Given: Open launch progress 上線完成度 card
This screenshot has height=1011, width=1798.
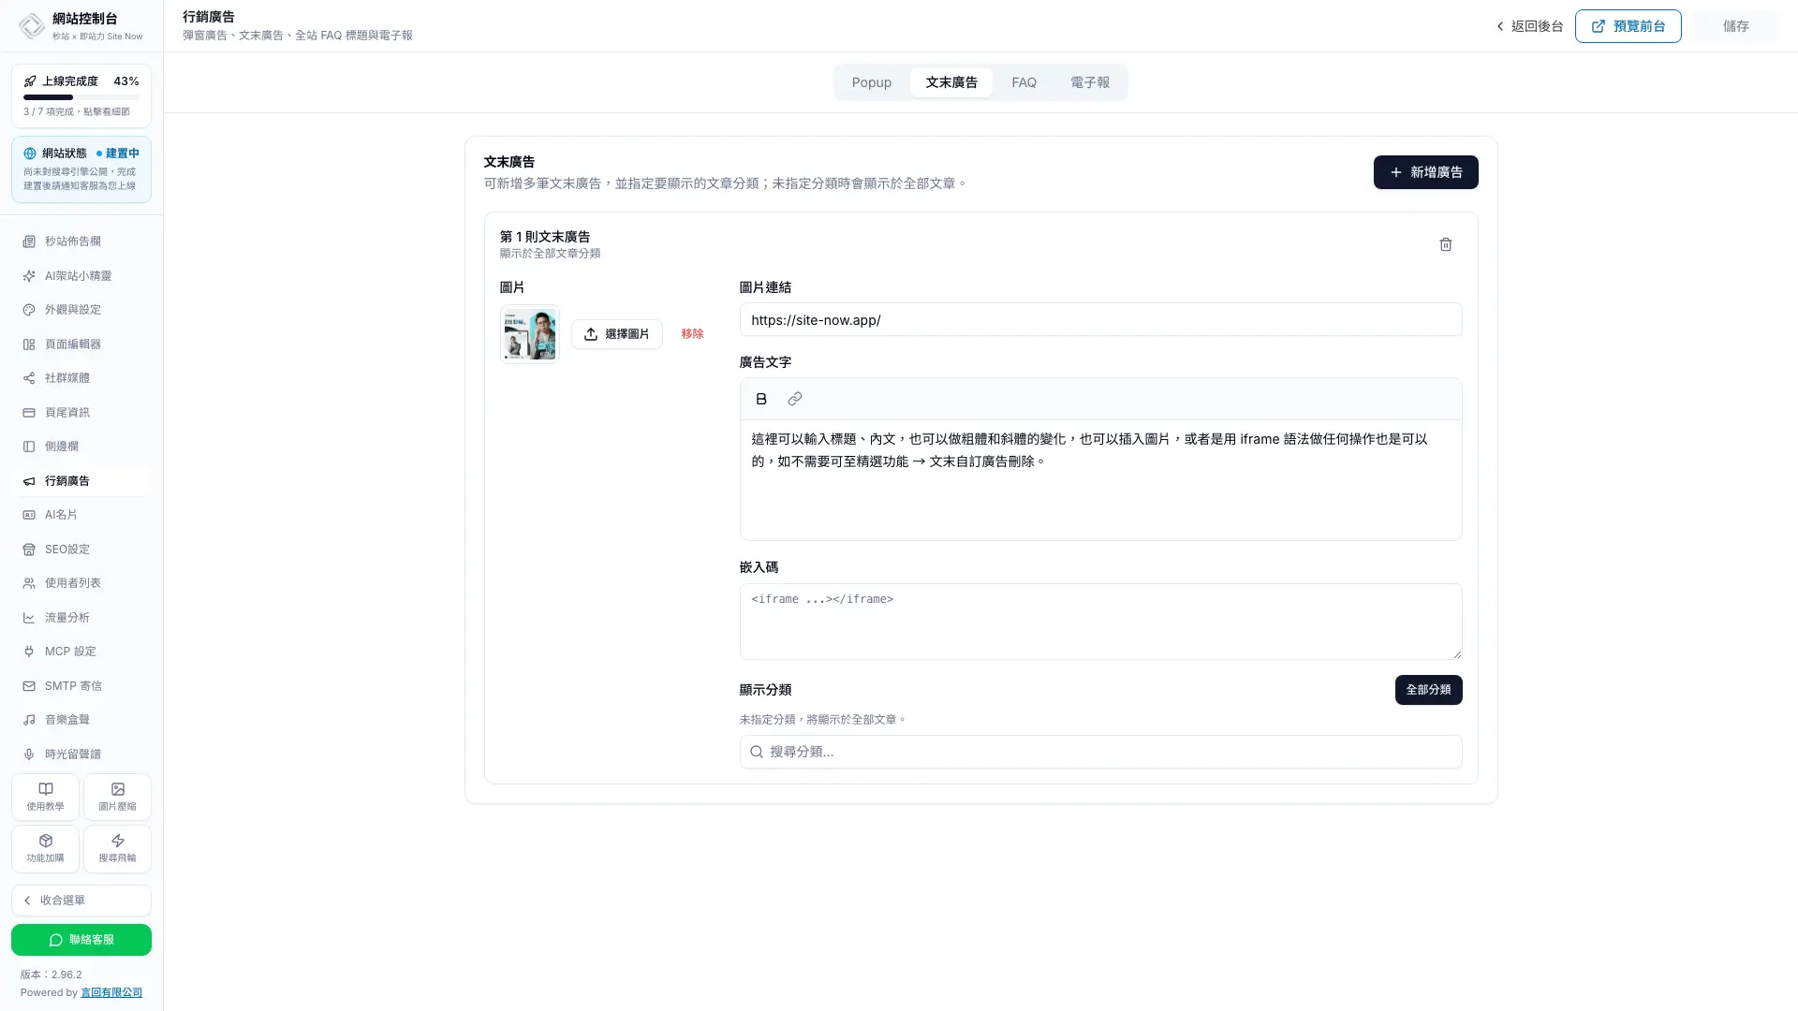Looking at the screenshot, I should click(x=81, y=95).
